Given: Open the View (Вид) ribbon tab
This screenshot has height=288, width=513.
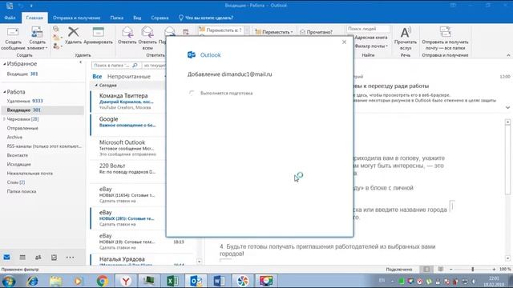Looking at the screenshot, I should point(137,18).
